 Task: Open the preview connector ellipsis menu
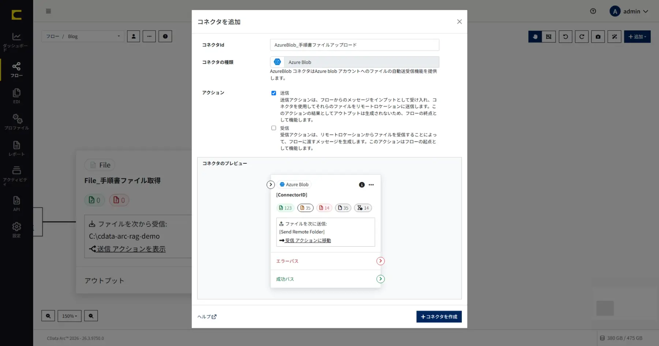tap(371, 185)
